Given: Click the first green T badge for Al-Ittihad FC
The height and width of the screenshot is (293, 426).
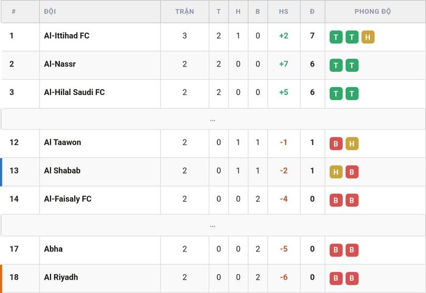Looking at the screenshot, I should click(336, 37).
